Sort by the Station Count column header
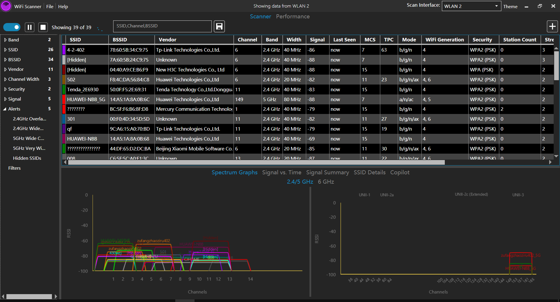560x302 pixels. pyautogui.click(x=519, y=40)
